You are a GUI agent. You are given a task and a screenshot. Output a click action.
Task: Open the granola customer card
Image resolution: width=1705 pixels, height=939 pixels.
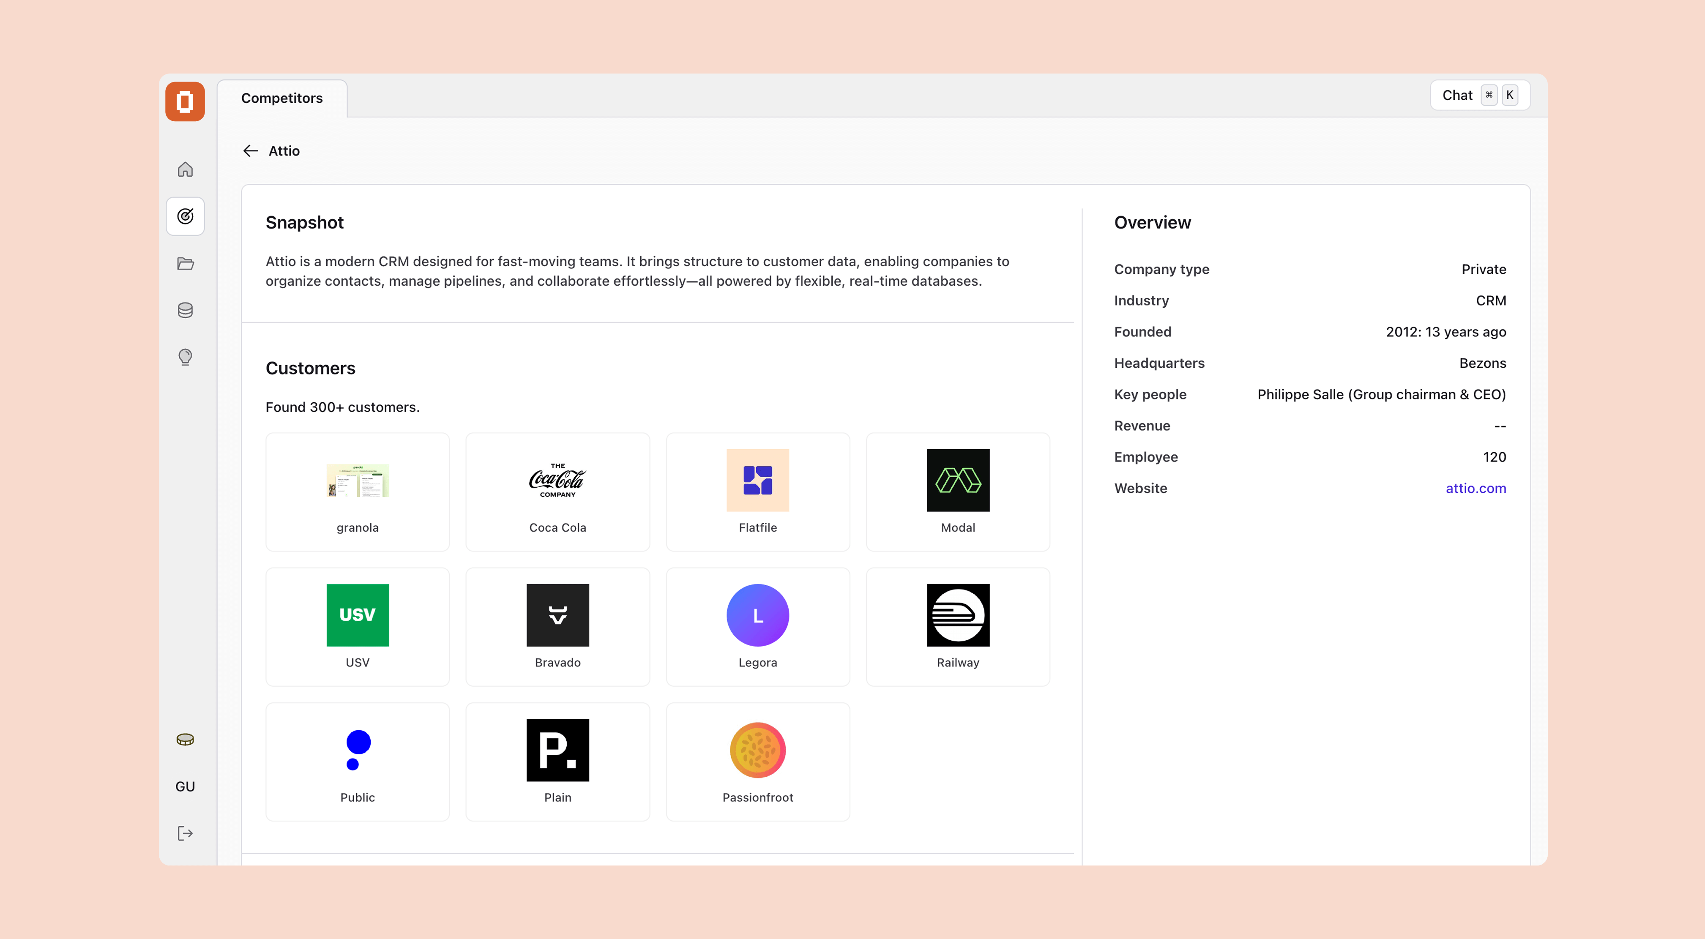358,491
